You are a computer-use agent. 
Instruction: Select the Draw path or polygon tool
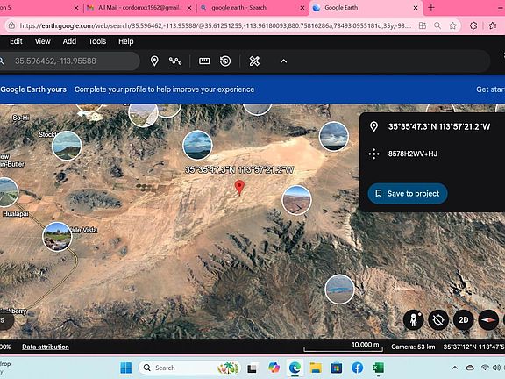point(175,61)
